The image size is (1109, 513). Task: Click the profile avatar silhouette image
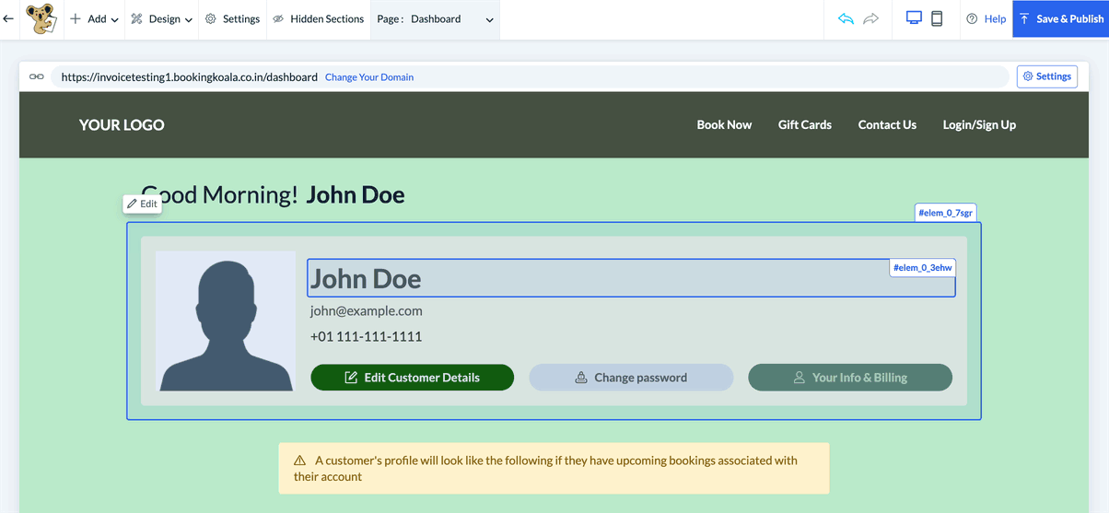(x=226, y=321)
